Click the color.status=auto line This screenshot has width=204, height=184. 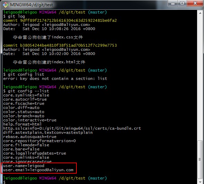(x=24, y=112)
